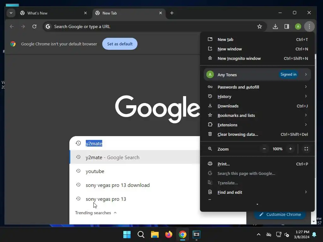The height and width of the screenshot is (242, 323).
Task: Open the Any Tones profile row
Action: 257,74
